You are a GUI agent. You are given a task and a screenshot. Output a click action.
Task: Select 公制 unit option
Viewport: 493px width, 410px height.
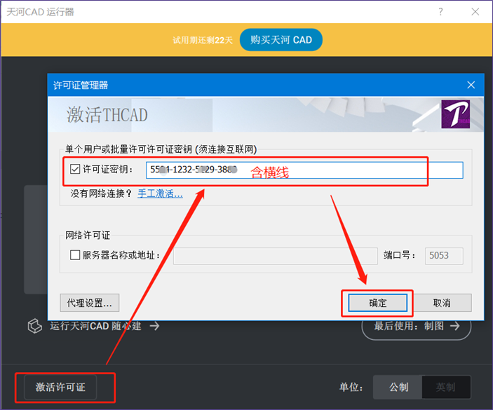click(398, 387)
